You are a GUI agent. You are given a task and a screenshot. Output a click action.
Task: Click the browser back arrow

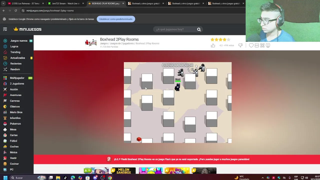coord(3,10)
